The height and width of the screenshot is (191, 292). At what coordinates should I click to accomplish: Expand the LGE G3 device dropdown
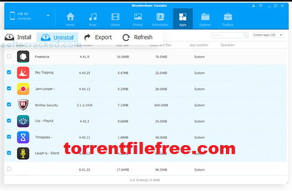point(48,16)
